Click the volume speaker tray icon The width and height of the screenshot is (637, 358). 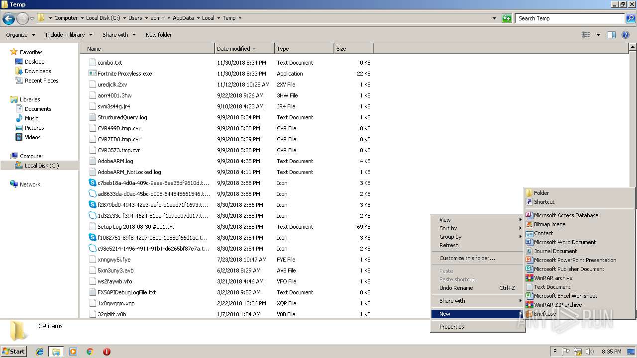590,352
